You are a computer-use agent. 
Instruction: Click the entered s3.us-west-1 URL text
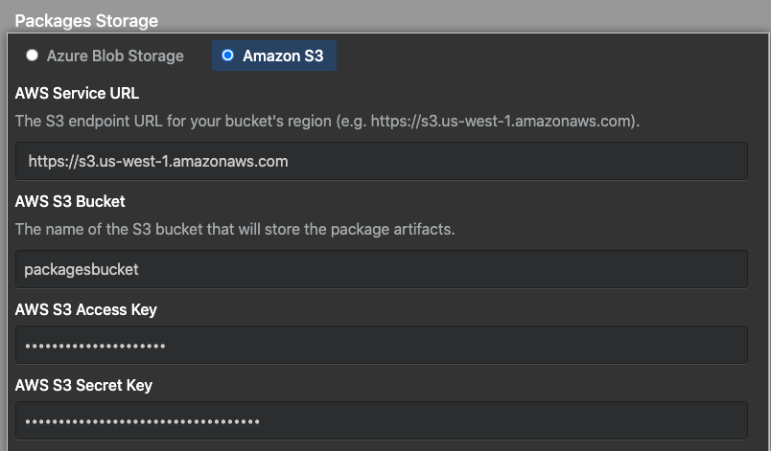[158, 161]
